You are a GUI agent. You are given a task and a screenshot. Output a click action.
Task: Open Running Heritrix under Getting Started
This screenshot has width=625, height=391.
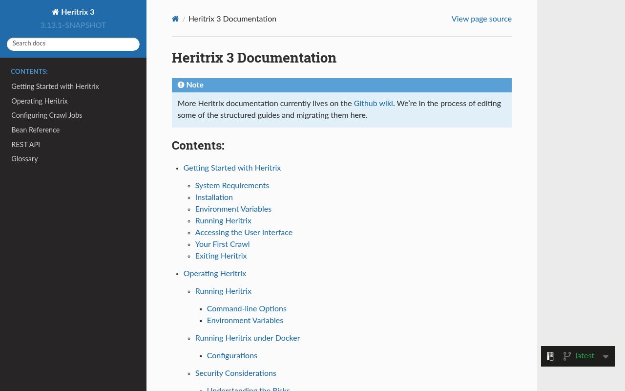click(223, 221)
